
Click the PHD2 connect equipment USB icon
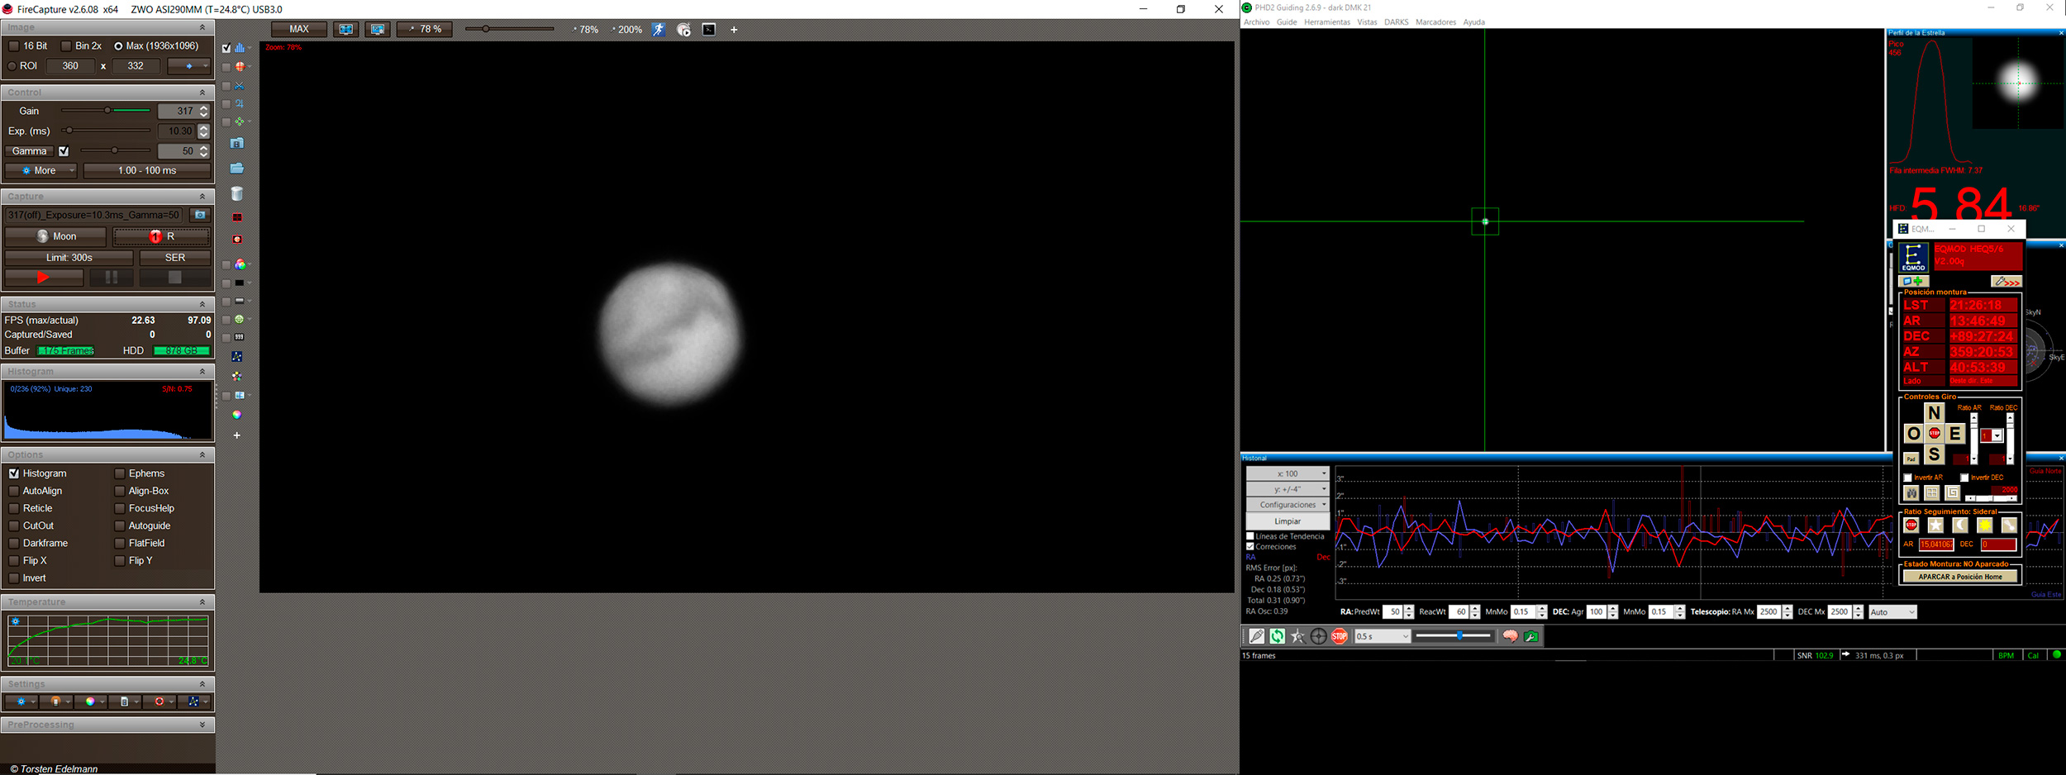click(1257, 636)
